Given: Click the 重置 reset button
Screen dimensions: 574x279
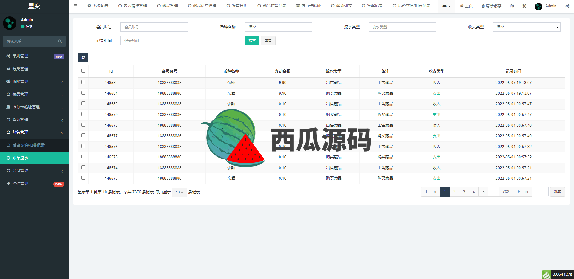Looking at the screenshot, I should pyautogui.click(x=268, y=41).
